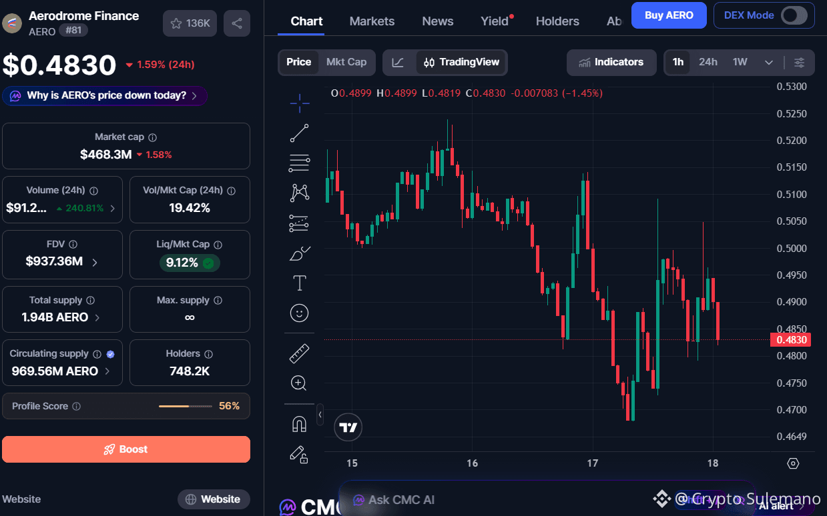Collapse the left side panel handle
The height and width of the screenshot is (516, 827).
pos(320,415)
